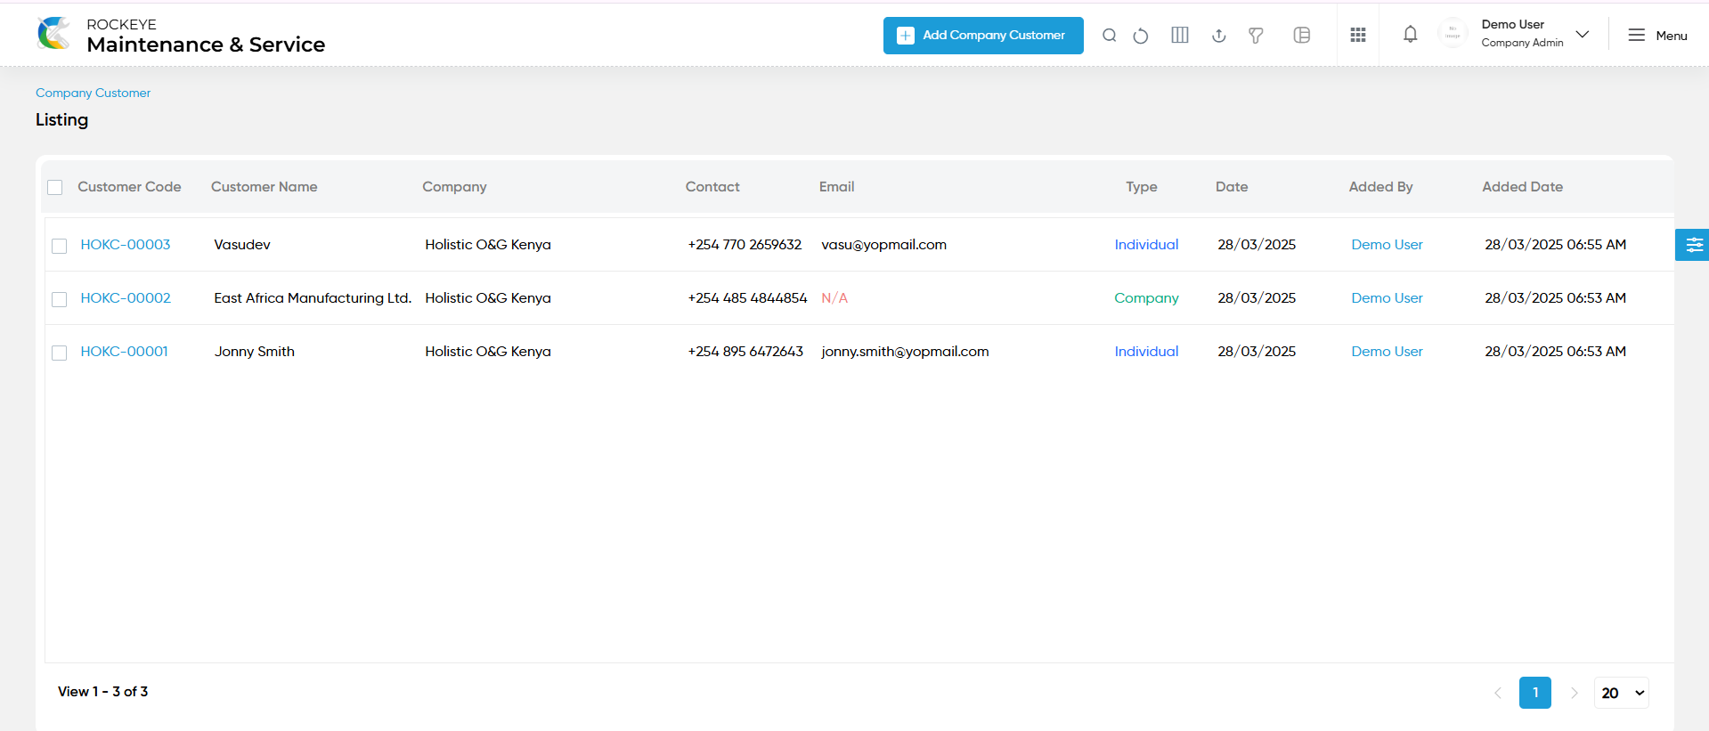
Task: Click the Company column header
Action: pos(454,187)
